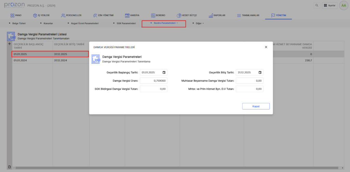Click the PERSONELLER people icon
The width and height of the screenshot is (350, 172).
[x=63, y=15]
